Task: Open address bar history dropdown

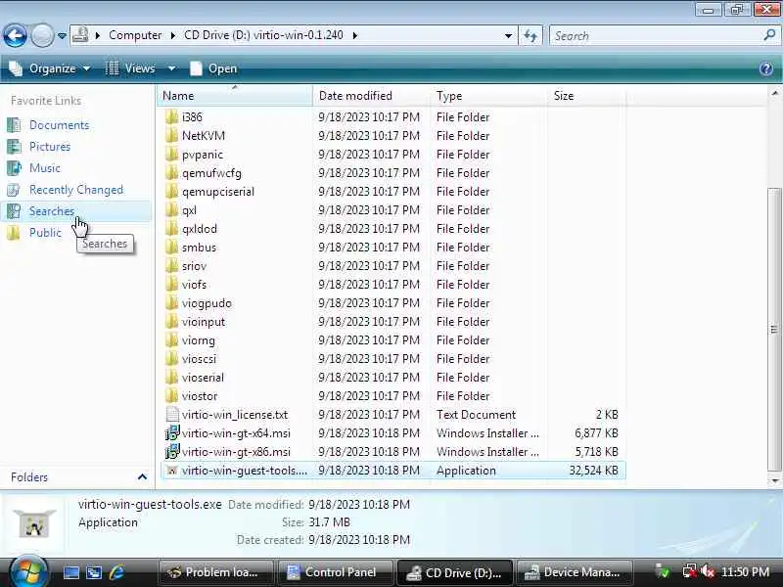Action: tap(508, 35)
